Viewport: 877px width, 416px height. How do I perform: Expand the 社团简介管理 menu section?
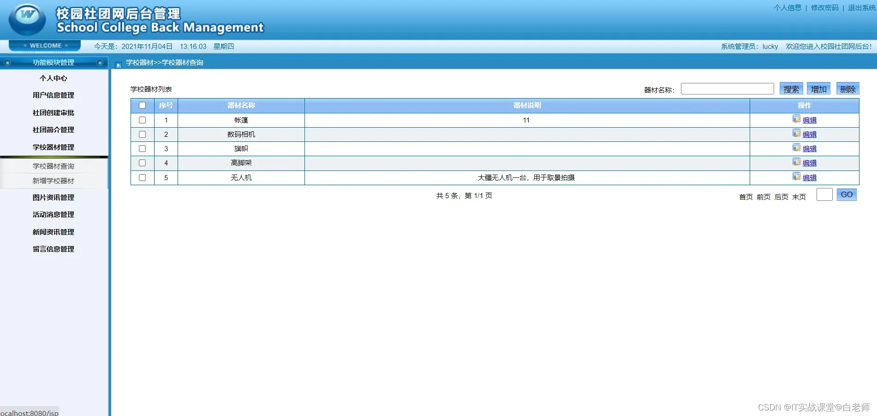coord(54,130)
